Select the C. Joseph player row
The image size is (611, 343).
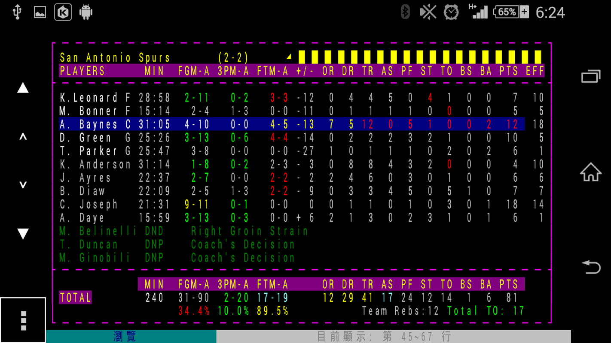[302, 204]
